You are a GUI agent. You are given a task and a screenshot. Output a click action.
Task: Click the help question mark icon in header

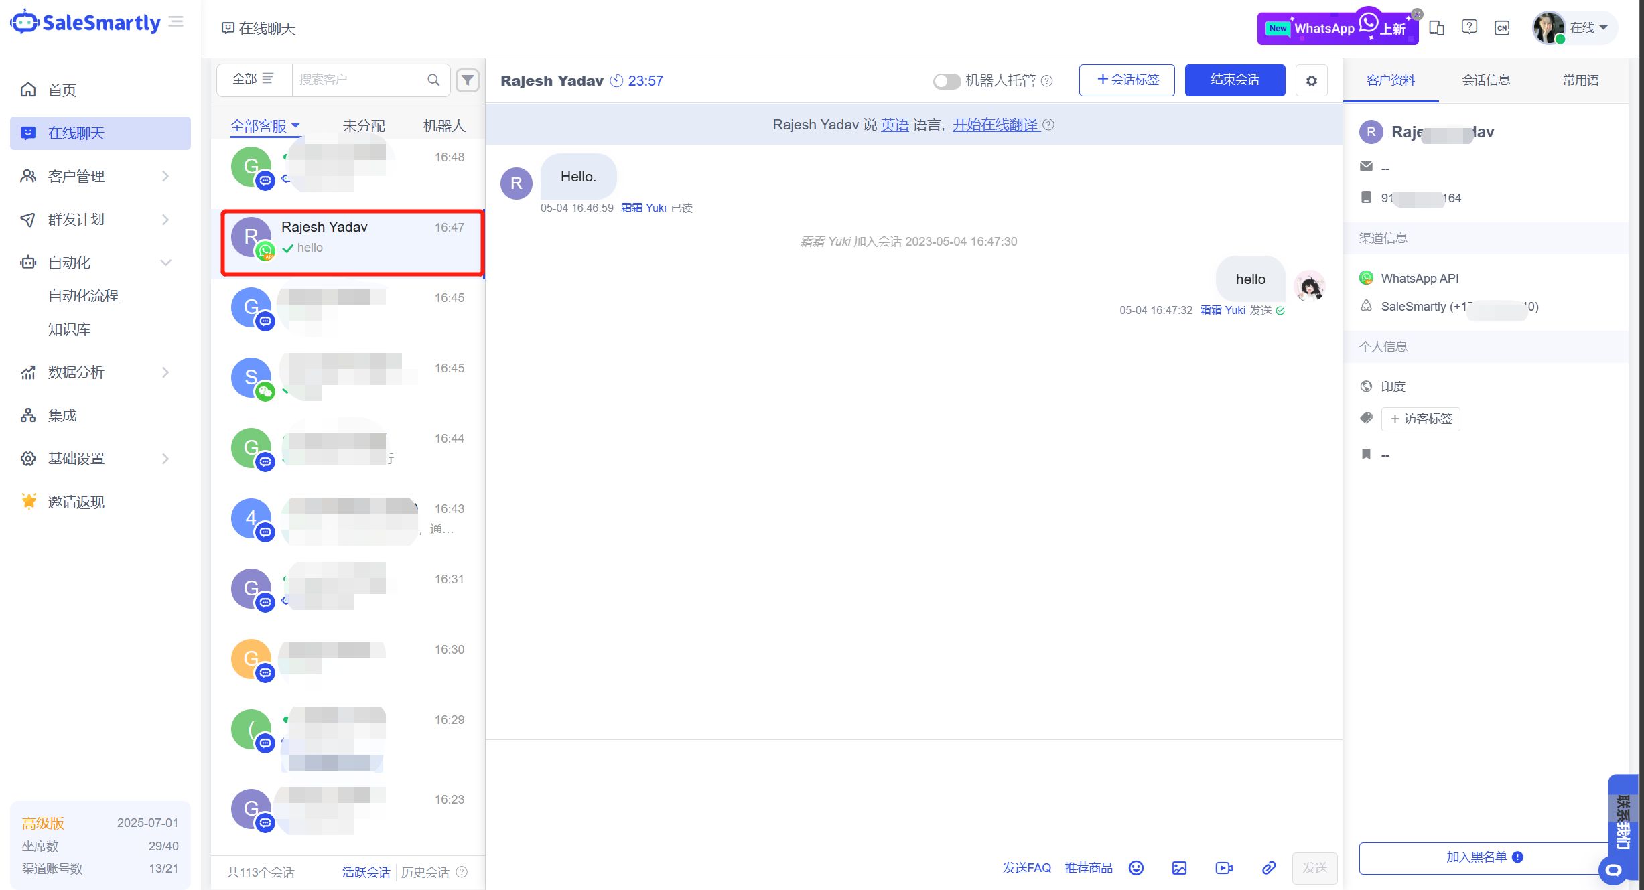[x=1469, y=27]
